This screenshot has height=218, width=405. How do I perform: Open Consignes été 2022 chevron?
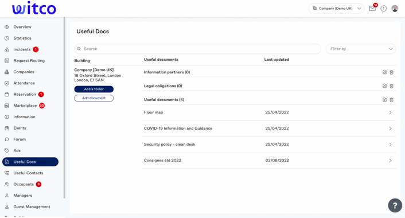tap(390, 161)
